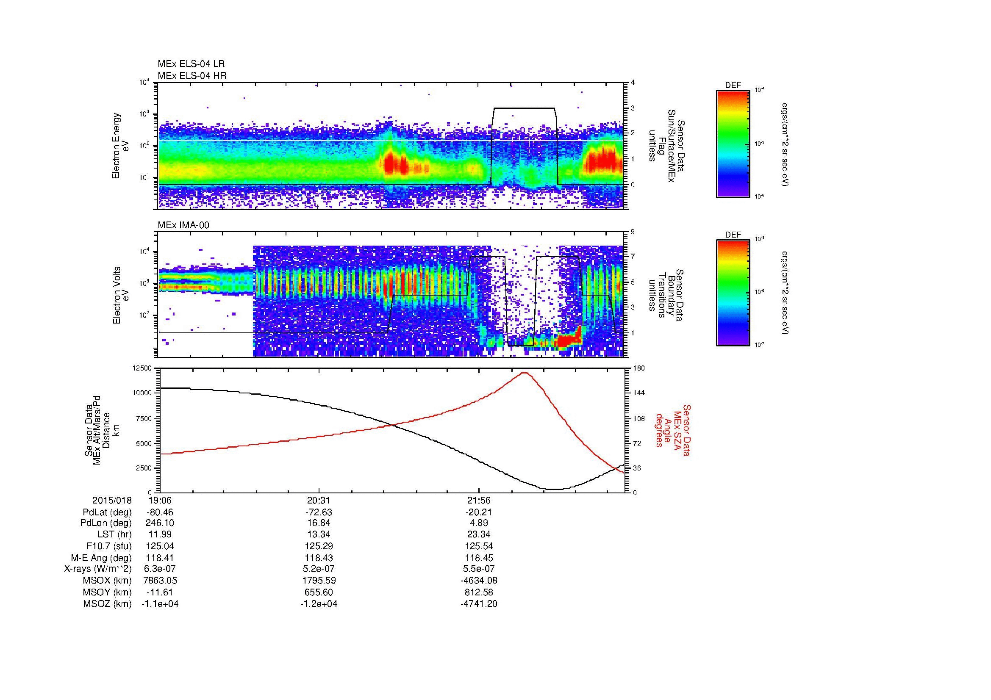Click the 'MSOZ (km)' row label
Screen dimensions: 991x700
pos(107,604)
